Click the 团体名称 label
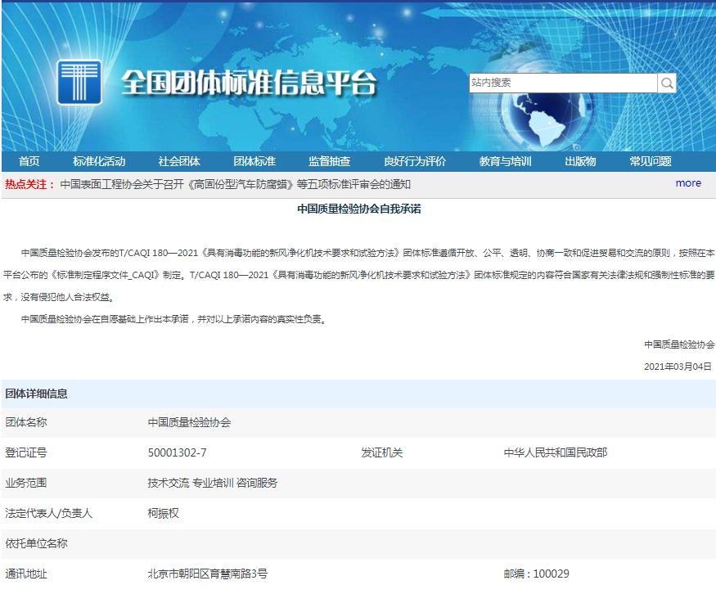This screenshot has height=594, width=716. [x=26, y=422]
